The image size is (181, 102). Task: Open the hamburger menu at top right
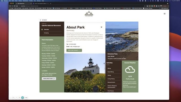tap(165, 14)
